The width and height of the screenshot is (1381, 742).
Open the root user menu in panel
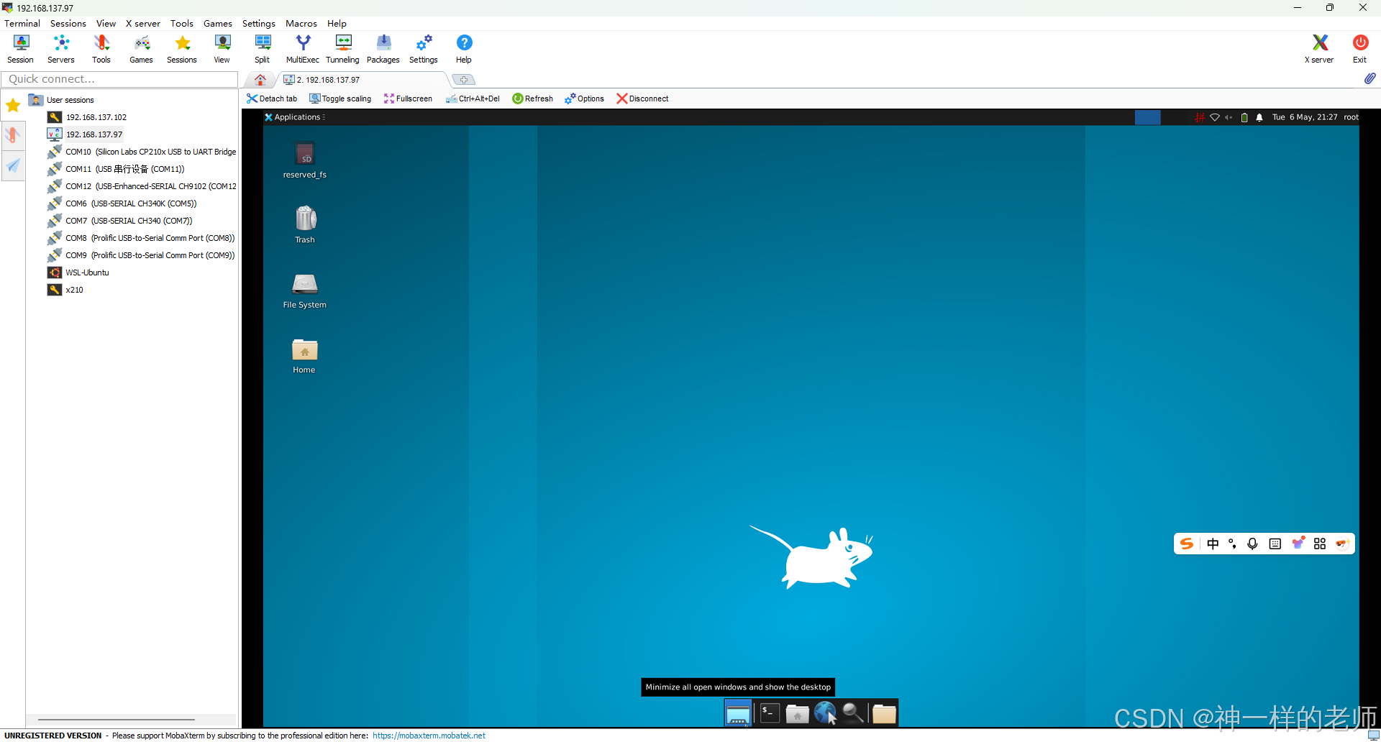point(1351,117)
